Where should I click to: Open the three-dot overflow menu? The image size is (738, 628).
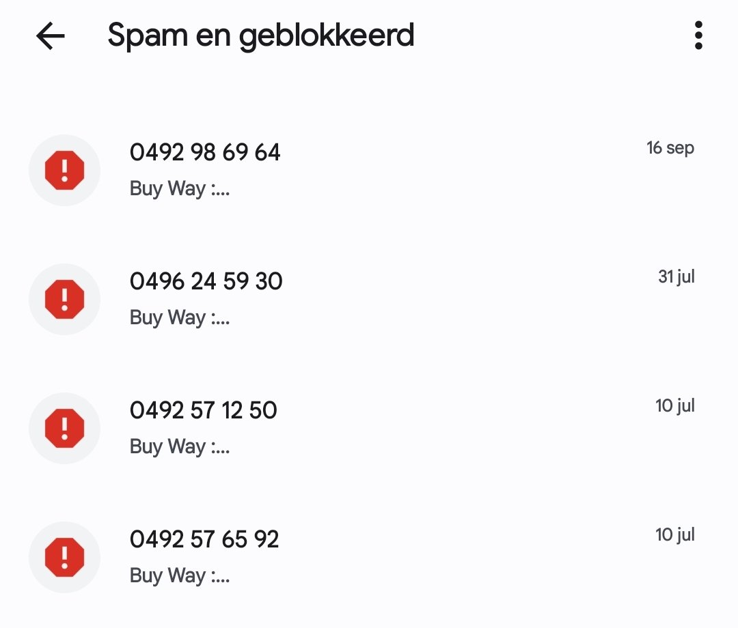tap(698, 35)
